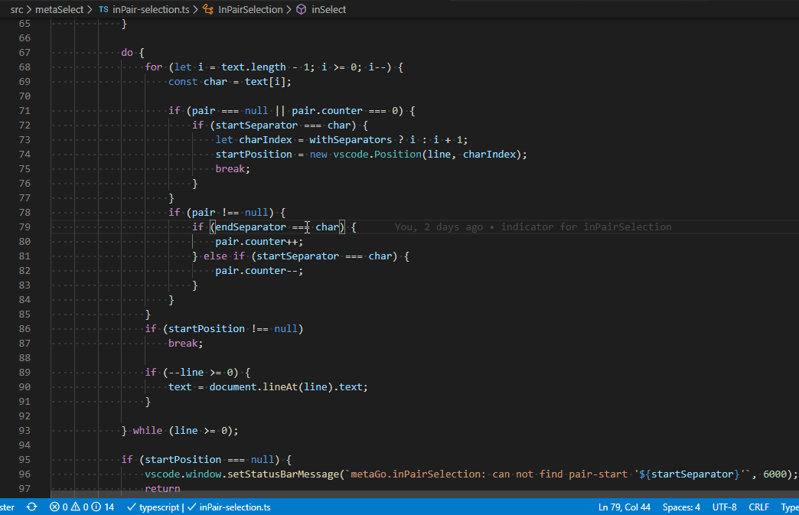Change end-of-line sequence via CRLF
The image size is (799, 515).
click(758, 507)
